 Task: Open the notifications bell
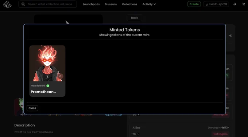coord(235,4)
